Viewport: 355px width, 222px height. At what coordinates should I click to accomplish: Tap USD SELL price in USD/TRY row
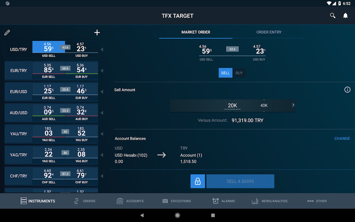(48, 49)
